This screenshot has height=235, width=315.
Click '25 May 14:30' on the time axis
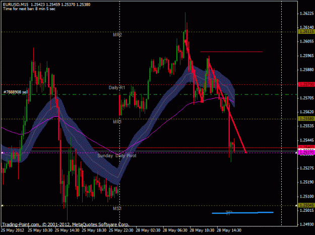point(67,230)
